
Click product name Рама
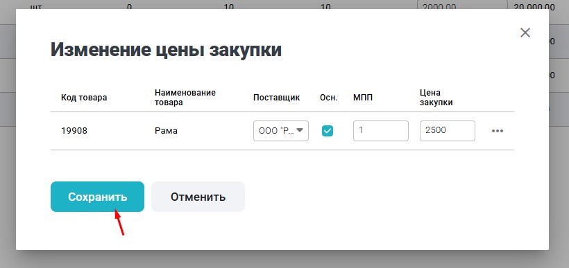[167, 131]
